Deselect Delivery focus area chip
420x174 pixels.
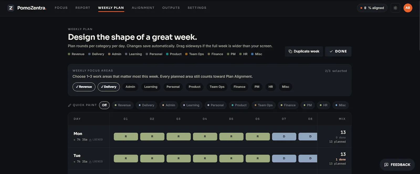109,87
